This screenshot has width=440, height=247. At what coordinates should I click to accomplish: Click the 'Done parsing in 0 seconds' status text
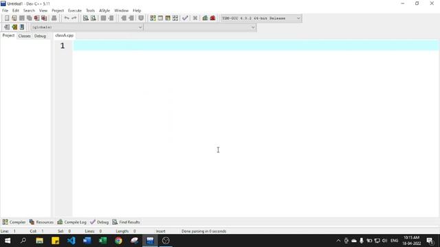point(203,231)
